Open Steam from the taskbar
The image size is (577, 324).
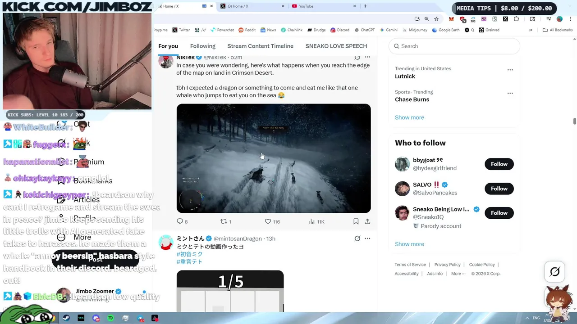[67, 318]
